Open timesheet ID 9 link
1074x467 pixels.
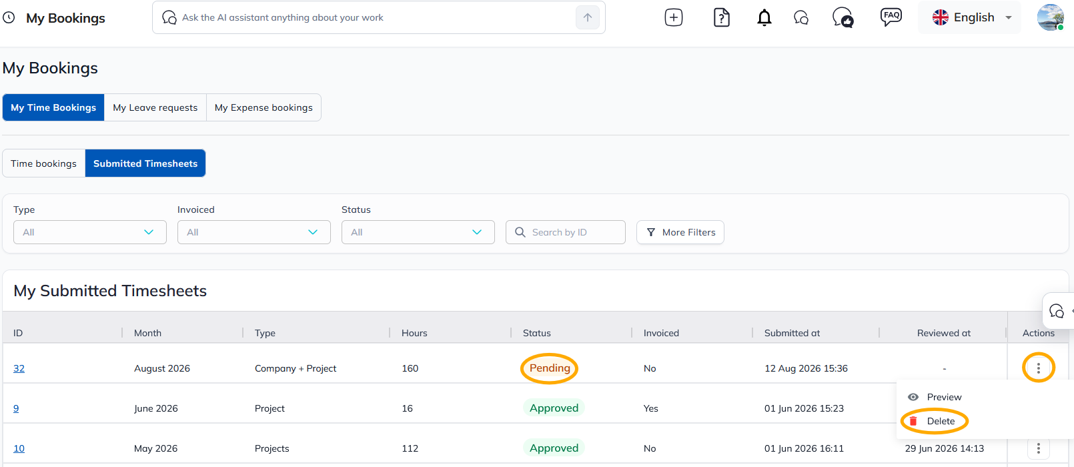click(16, 408)
